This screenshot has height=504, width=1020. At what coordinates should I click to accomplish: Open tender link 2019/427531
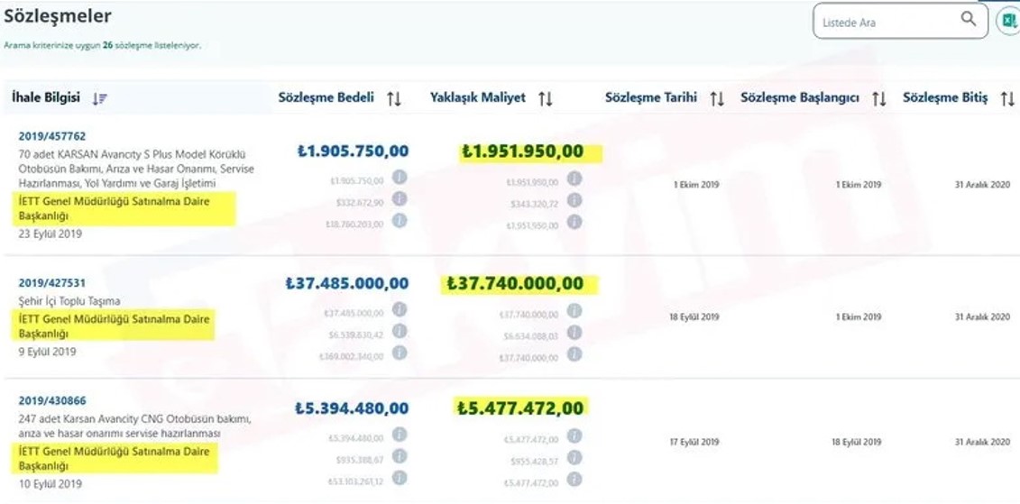click(x=52, y=283)
